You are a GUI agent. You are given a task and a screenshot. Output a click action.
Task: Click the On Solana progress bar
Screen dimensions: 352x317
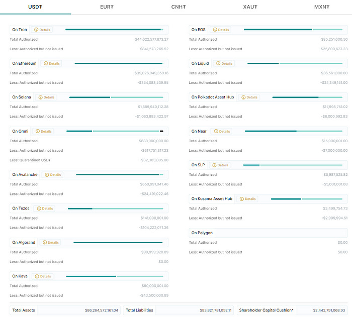116,97
